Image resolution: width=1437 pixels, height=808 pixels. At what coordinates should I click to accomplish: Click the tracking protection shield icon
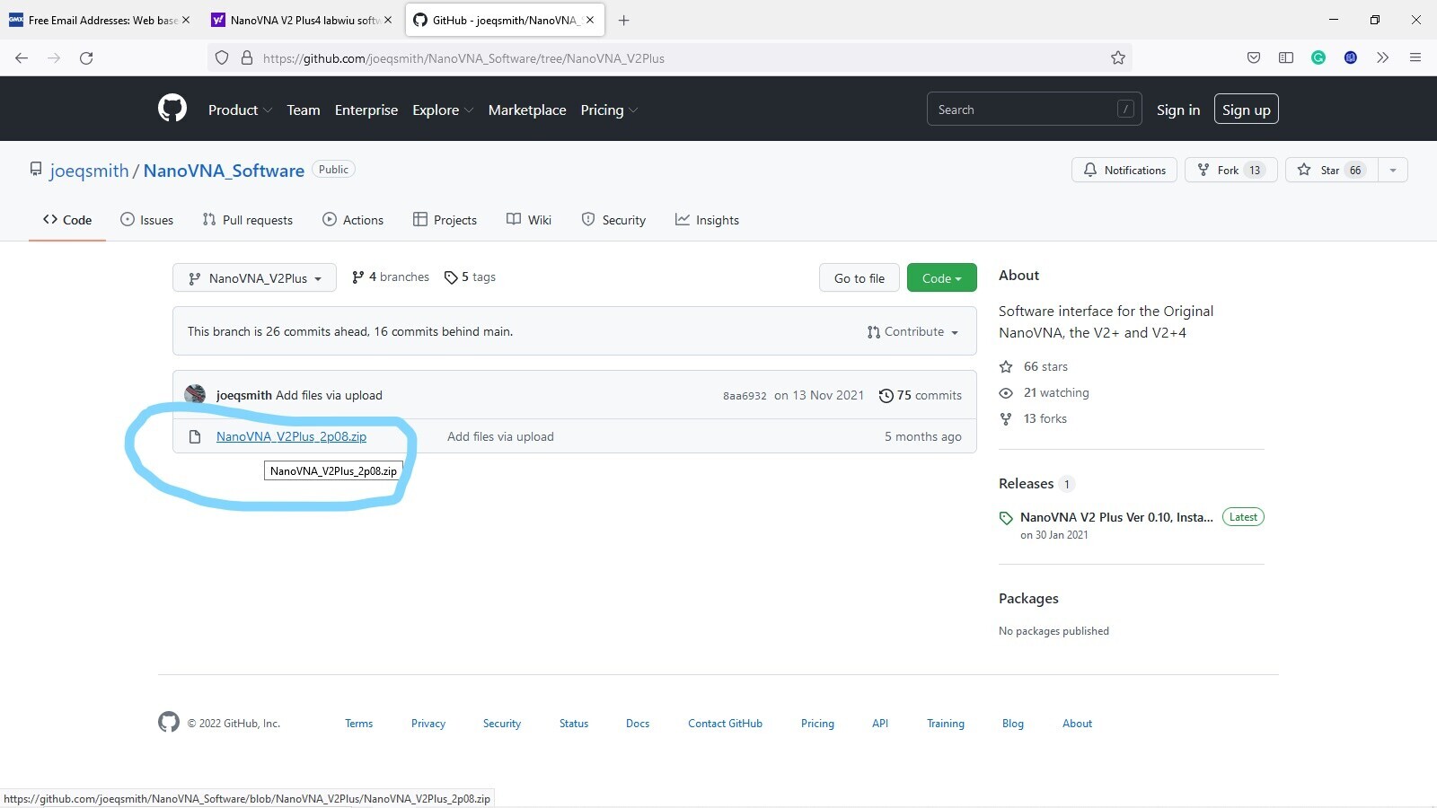(x=222, y=57)
